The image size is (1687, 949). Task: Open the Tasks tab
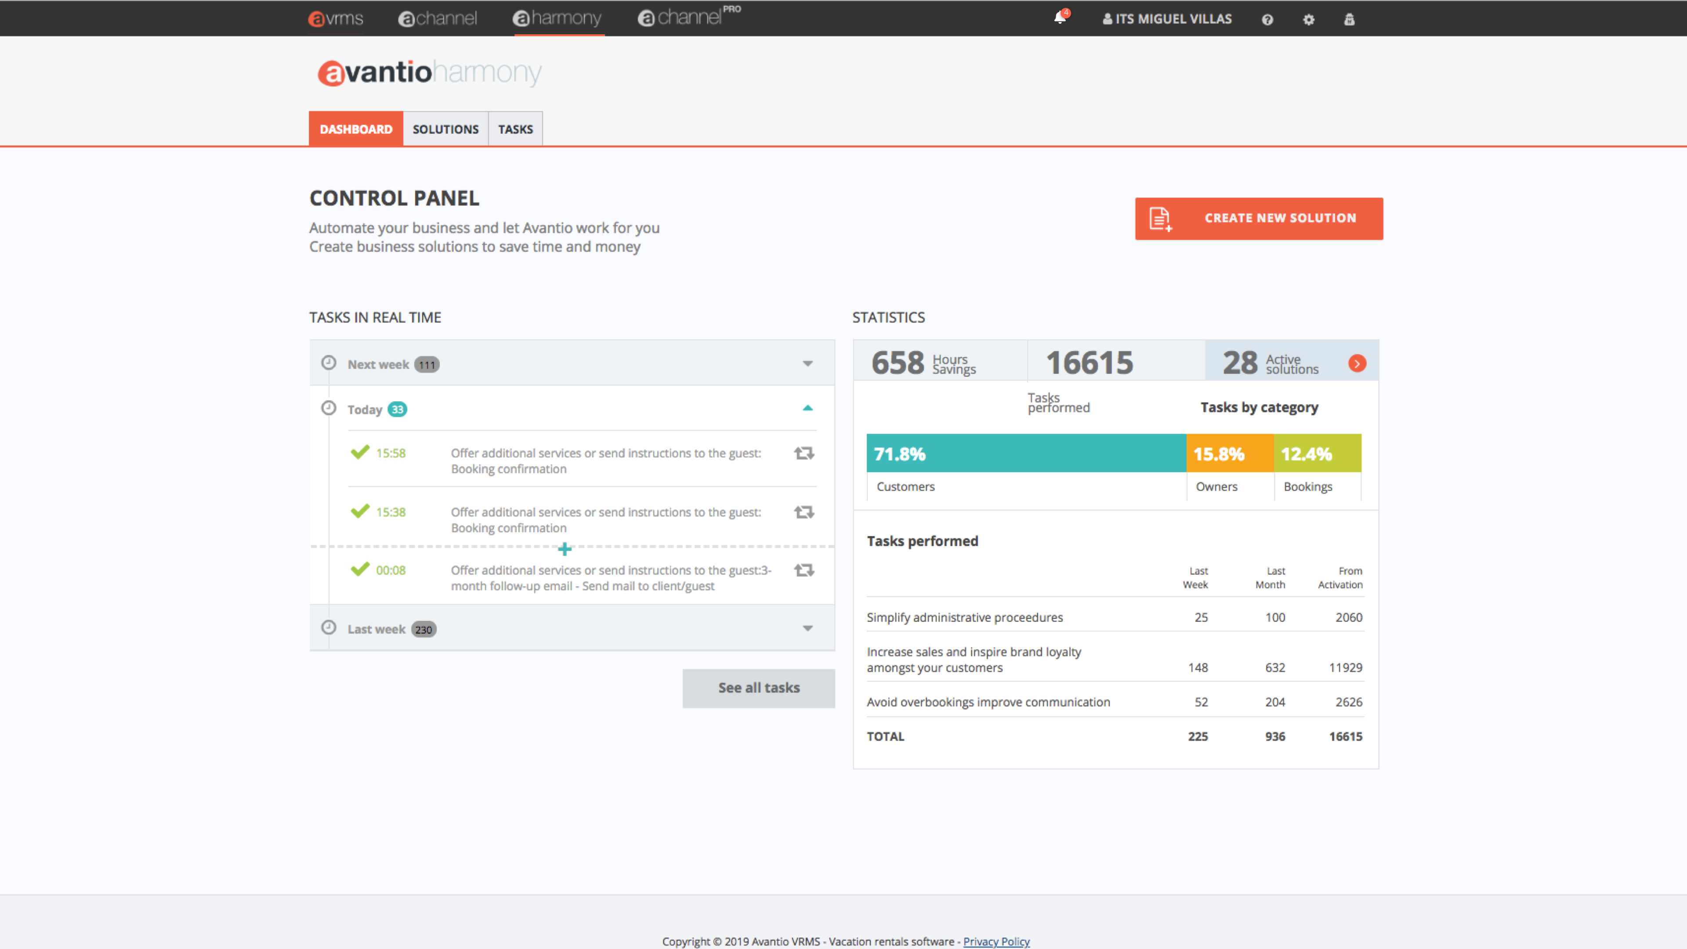[x=515, y=129]
